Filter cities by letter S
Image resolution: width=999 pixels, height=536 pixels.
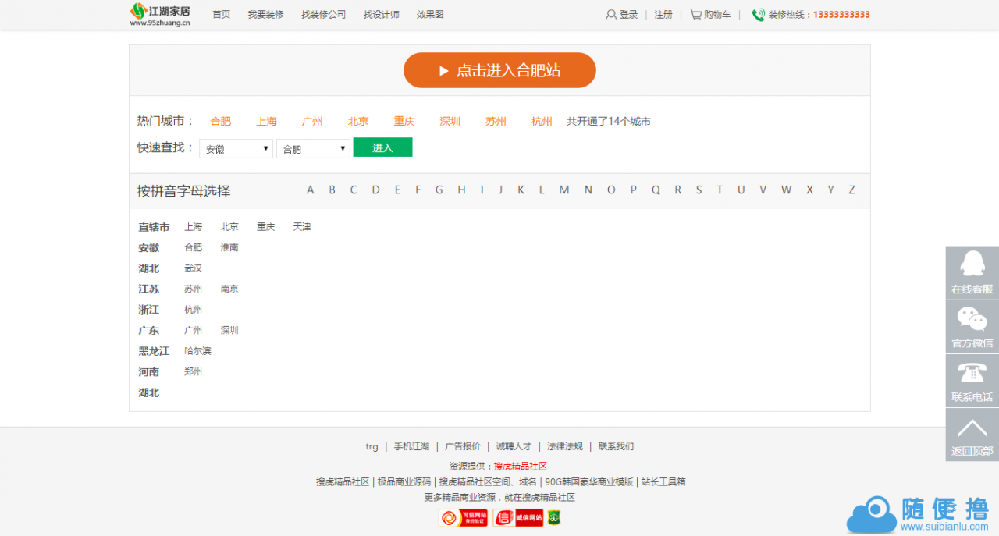699,190
